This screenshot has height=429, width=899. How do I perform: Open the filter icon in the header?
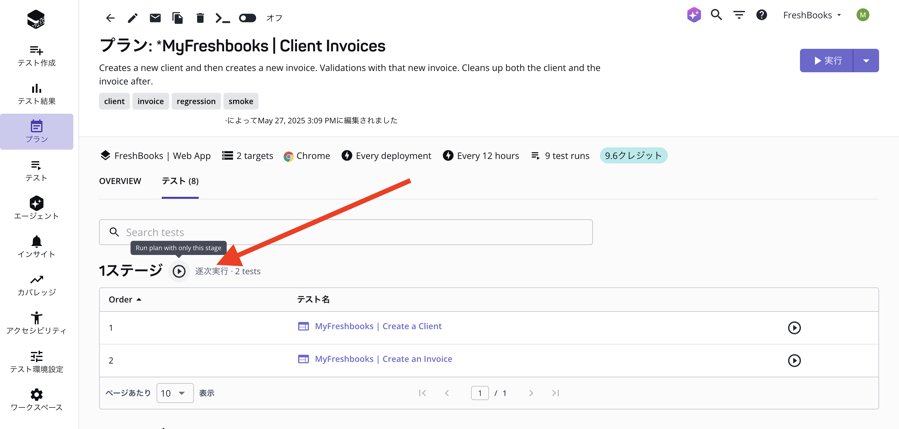pos(739,15)
